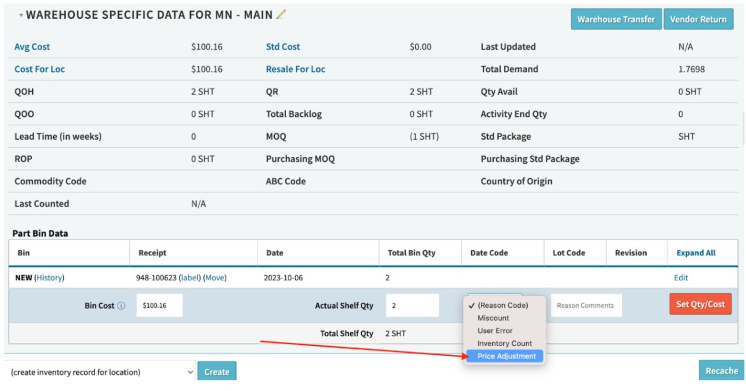Select the checked (Reason Code) placeholder option
Image resolution: width=746 pixels, height=391 pixels.
[x=502, y=305]
